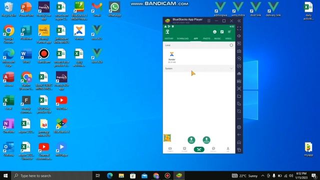Click the BlueStacks sidebar icon just below volume

(x=239, y=43)
